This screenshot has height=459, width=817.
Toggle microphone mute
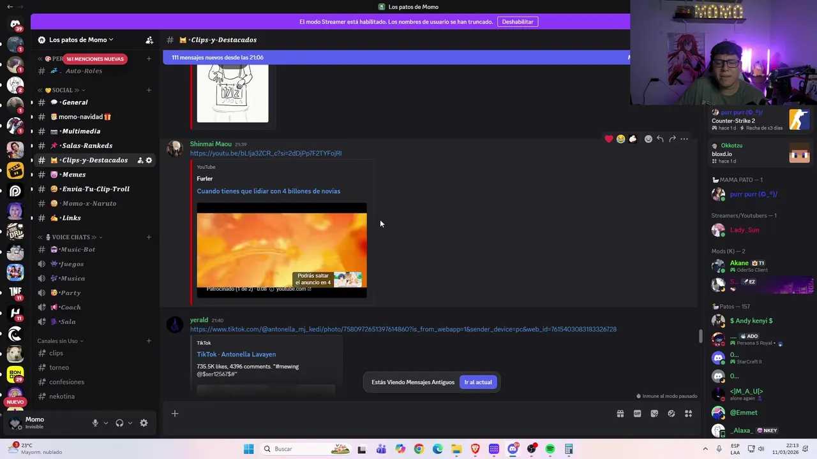click(x=95, y=423)
